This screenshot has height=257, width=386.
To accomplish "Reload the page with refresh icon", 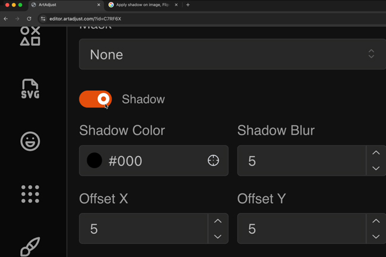I will (x=29, y=18).
